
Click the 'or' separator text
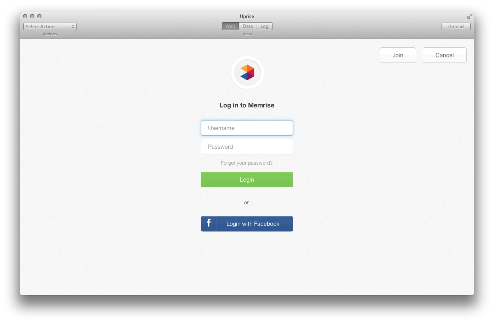(x=246, y=202)
